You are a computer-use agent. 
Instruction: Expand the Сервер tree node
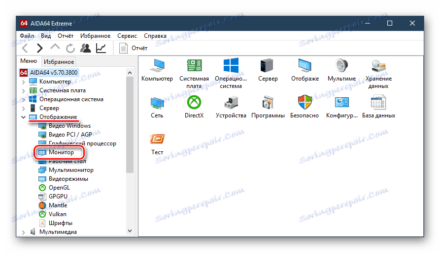tap(23, 108)
